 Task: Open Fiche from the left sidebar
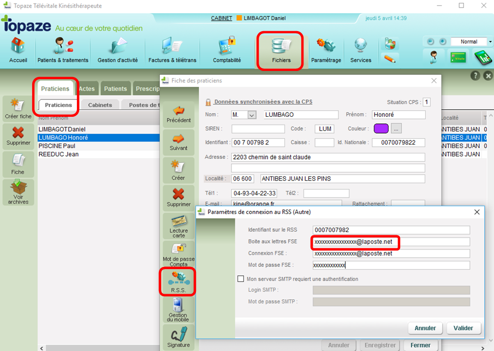click(17, 164)
